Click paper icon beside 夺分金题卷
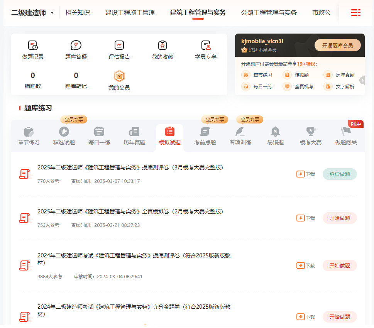Viewport: 374px width, 328px height. (x=25, y=317)
